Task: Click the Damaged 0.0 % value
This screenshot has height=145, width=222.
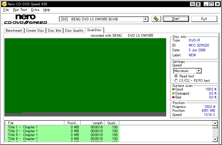Action: tap(213, 93)
